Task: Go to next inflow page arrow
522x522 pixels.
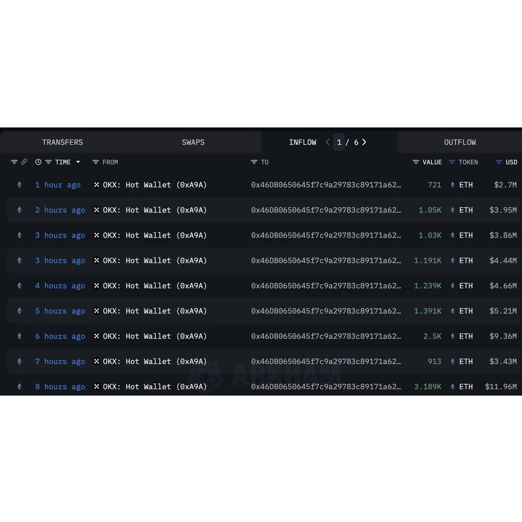Action: 364,142
